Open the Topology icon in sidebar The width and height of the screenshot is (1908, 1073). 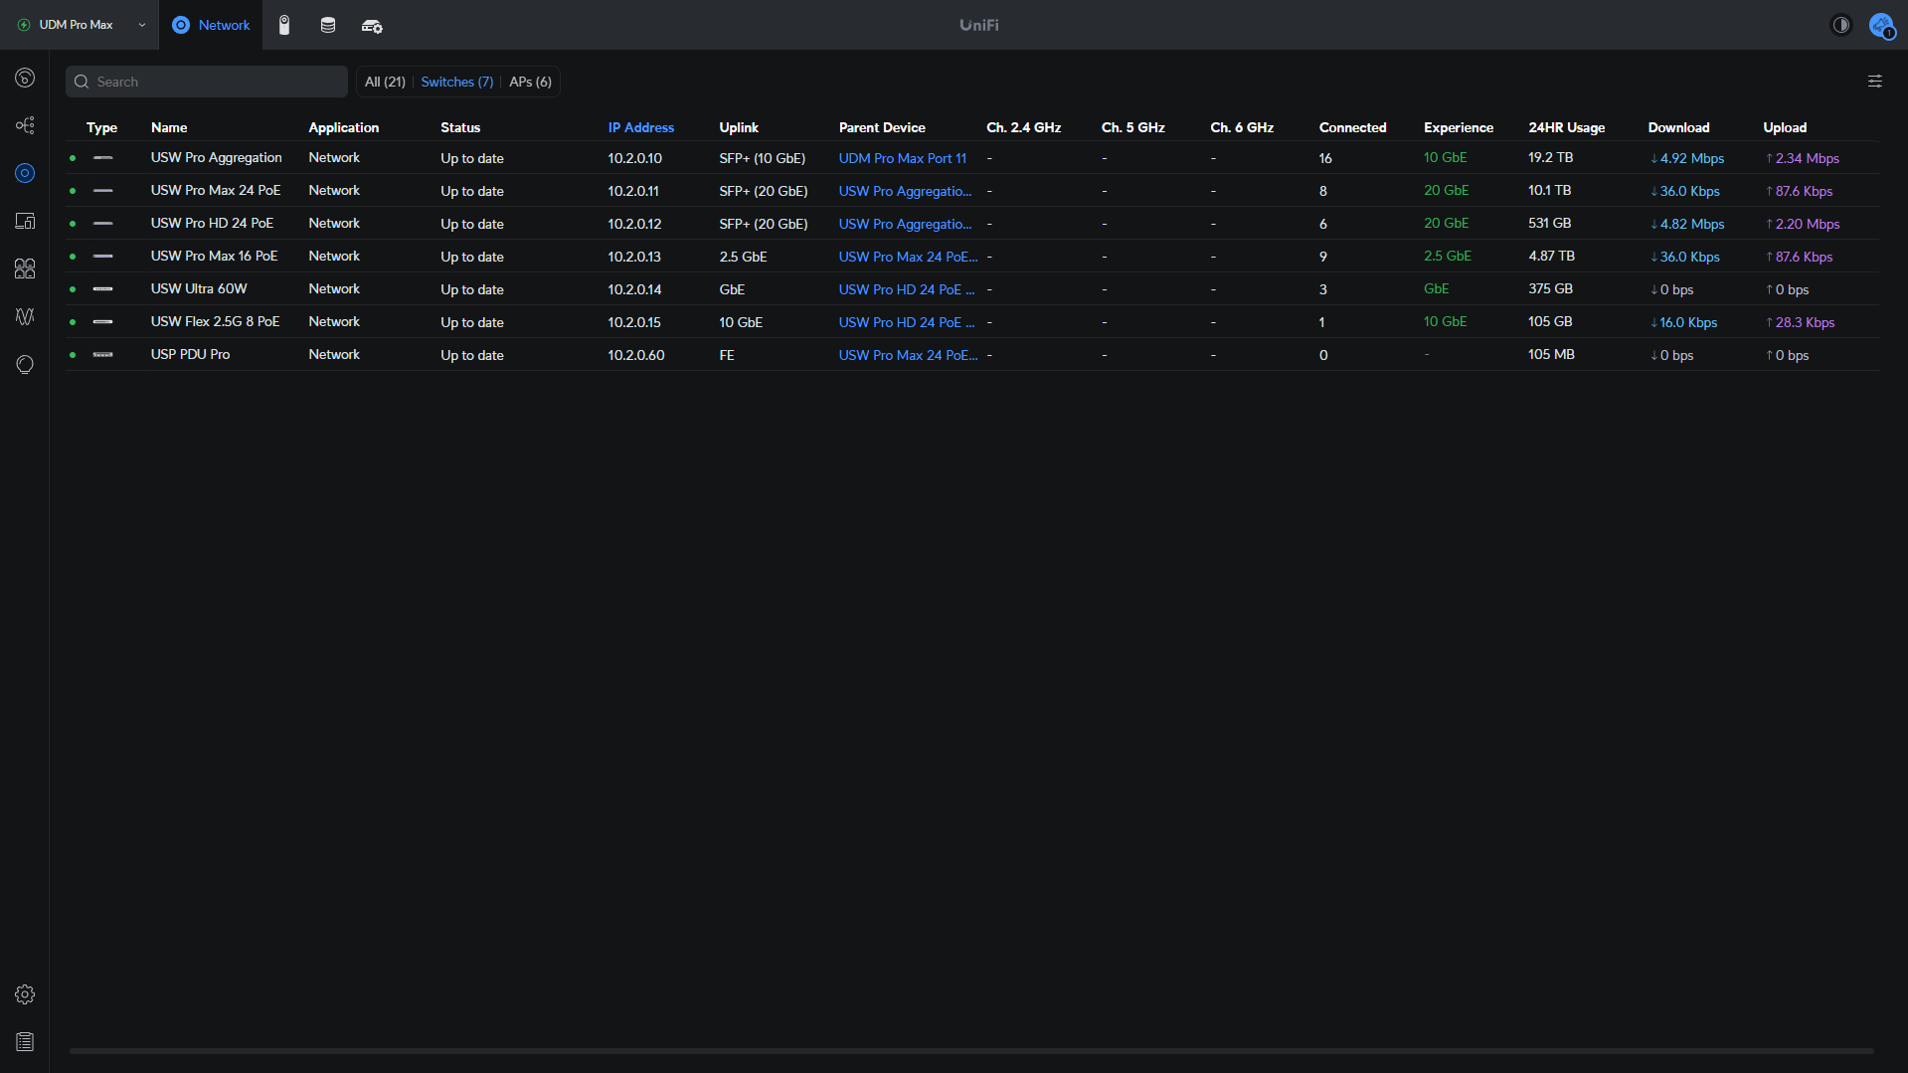coord(25,125)
